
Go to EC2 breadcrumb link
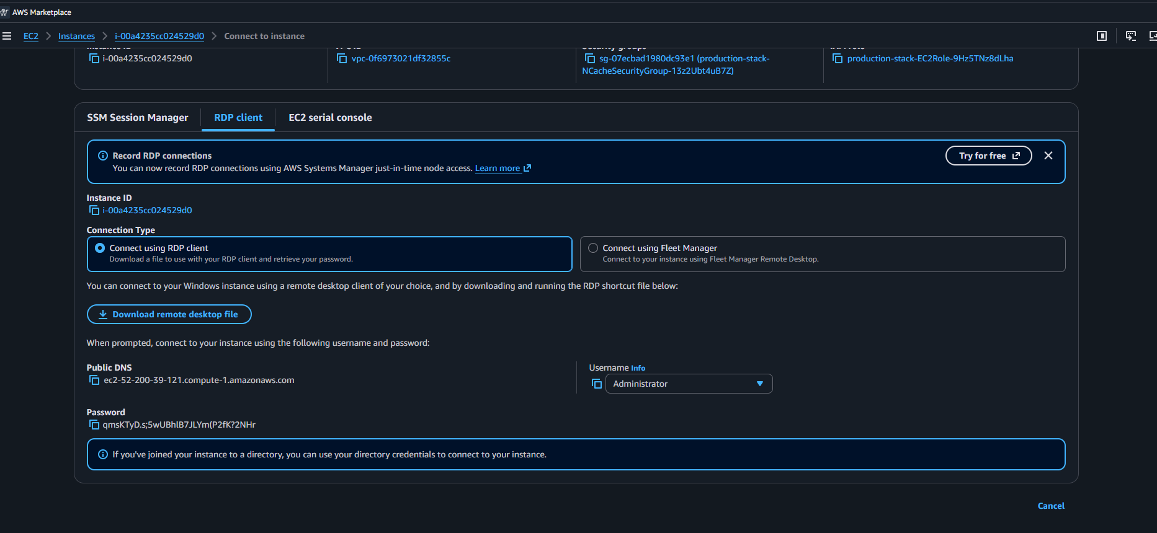[31, 36]
